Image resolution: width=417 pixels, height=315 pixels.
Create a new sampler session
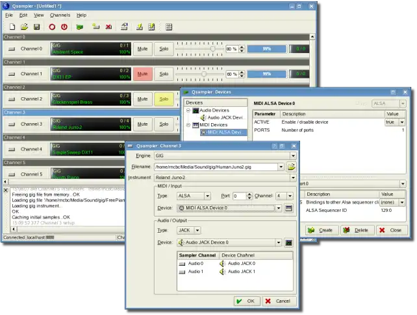(x=12, y=27)
